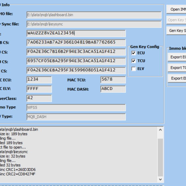Image resolution: width=186 pixels, height=186 pixels.
Task: Click Export ELV immo block button
Action: (177, 78)
